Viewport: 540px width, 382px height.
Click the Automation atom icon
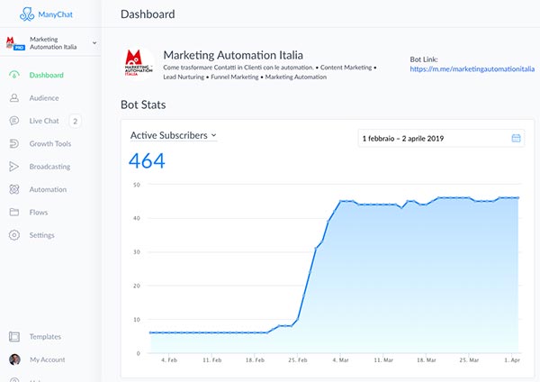[x=14, y=189]
